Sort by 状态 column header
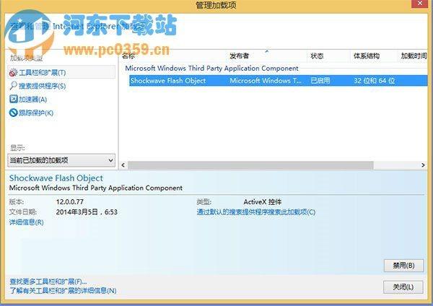The width and height of the screenshot is (433, 306). (317, 56)
